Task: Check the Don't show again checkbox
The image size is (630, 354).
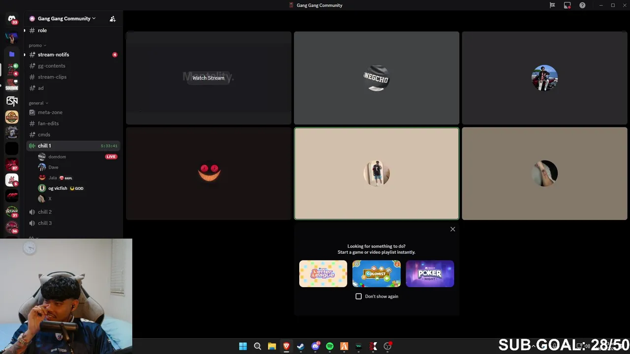Action: point(359,296)
